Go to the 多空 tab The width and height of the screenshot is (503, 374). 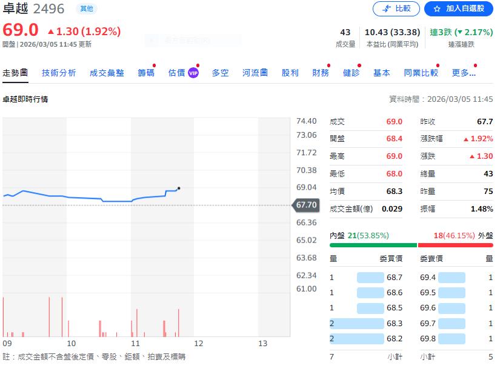pyautogui.click(x=220, y=73)
